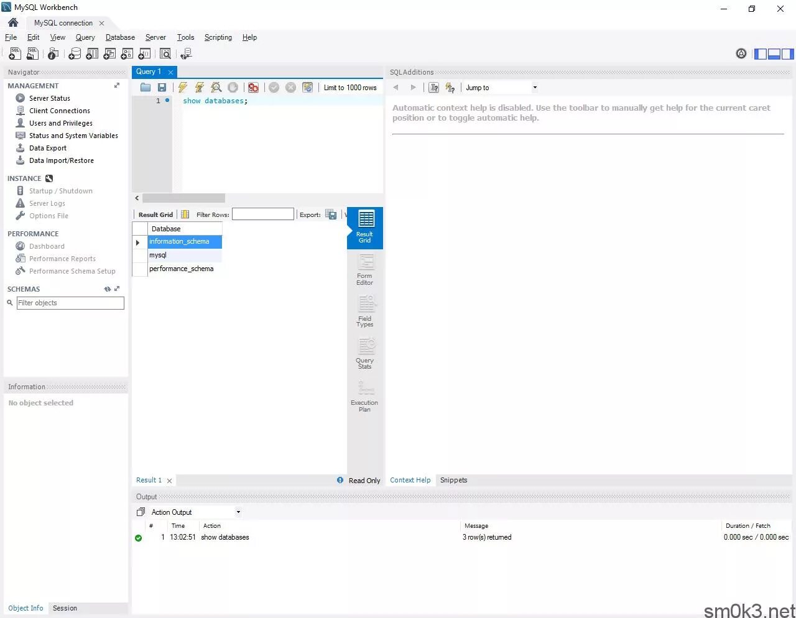Export recordset to file icon

coord(331,214)
